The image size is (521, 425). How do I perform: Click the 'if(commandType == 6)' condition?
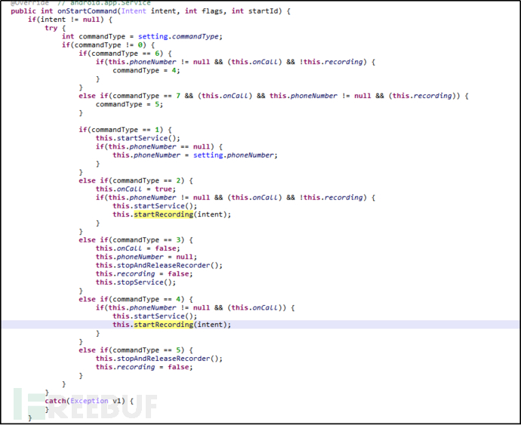[x=125, y=54]
